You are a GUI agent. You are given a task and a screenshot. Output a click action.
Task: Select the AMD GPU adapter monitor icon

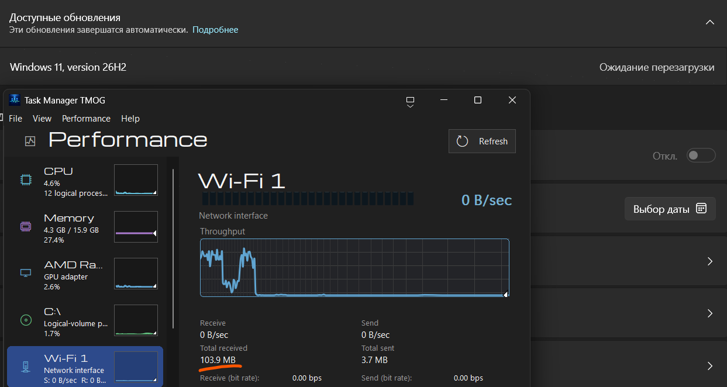point(26,273)
